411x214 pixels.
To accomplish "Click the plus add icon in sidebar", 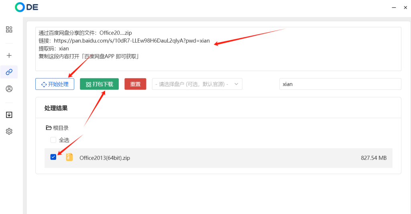I will point(9,55).
